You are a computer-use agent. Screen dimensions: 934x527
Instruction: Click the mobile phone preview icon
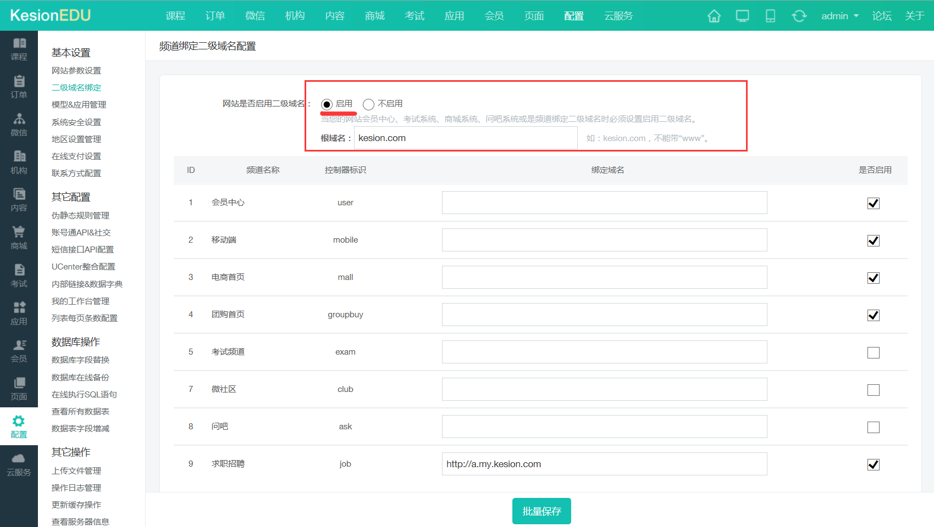(x=770, y=16)
